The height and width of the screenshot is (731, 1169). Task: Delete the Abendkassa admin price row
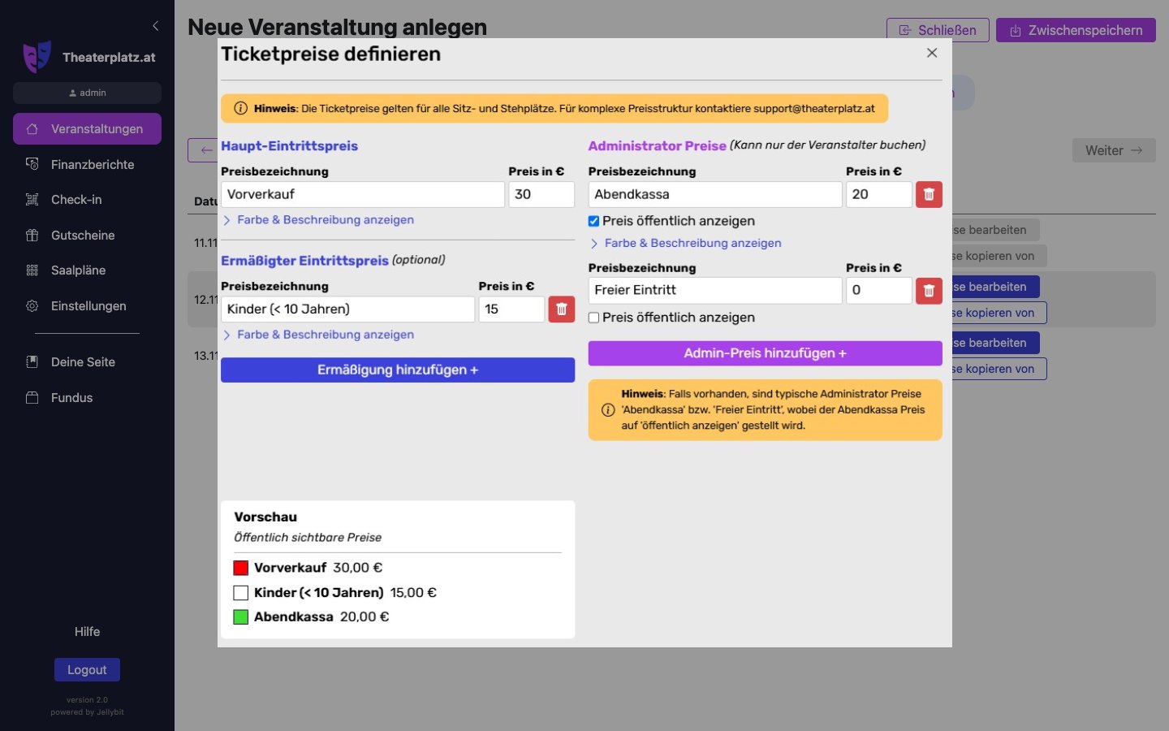pos(929,195)
